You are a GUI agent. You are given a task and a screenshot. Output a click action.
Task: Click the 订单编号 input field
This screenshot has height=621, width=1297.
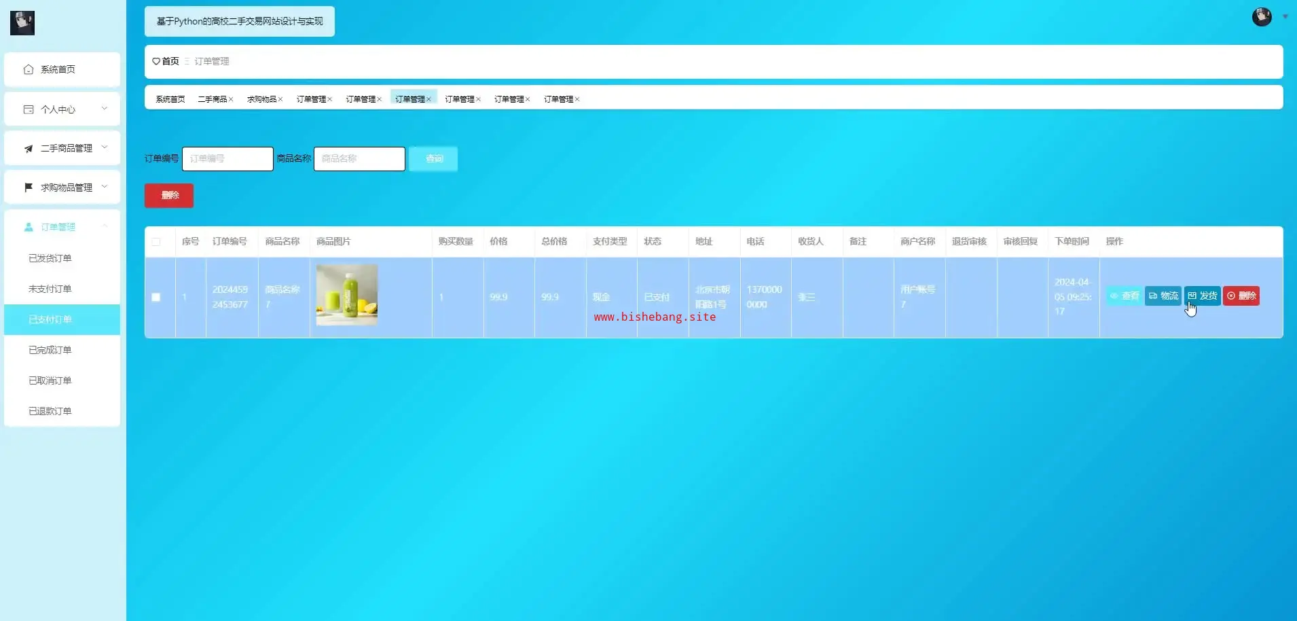tap(227, 159)
